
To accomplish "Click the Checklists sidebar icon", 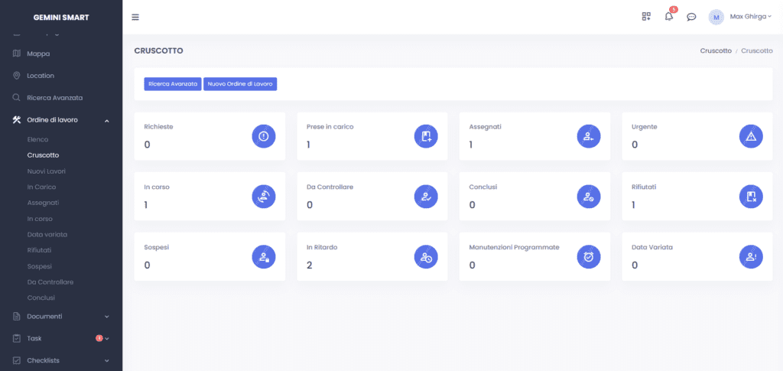I will click(x=17, y=360).
